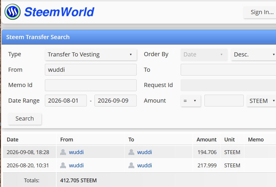Select the start date field 2026-08-01
Viewport: 276px width, 187px height.
pos(66,101)
